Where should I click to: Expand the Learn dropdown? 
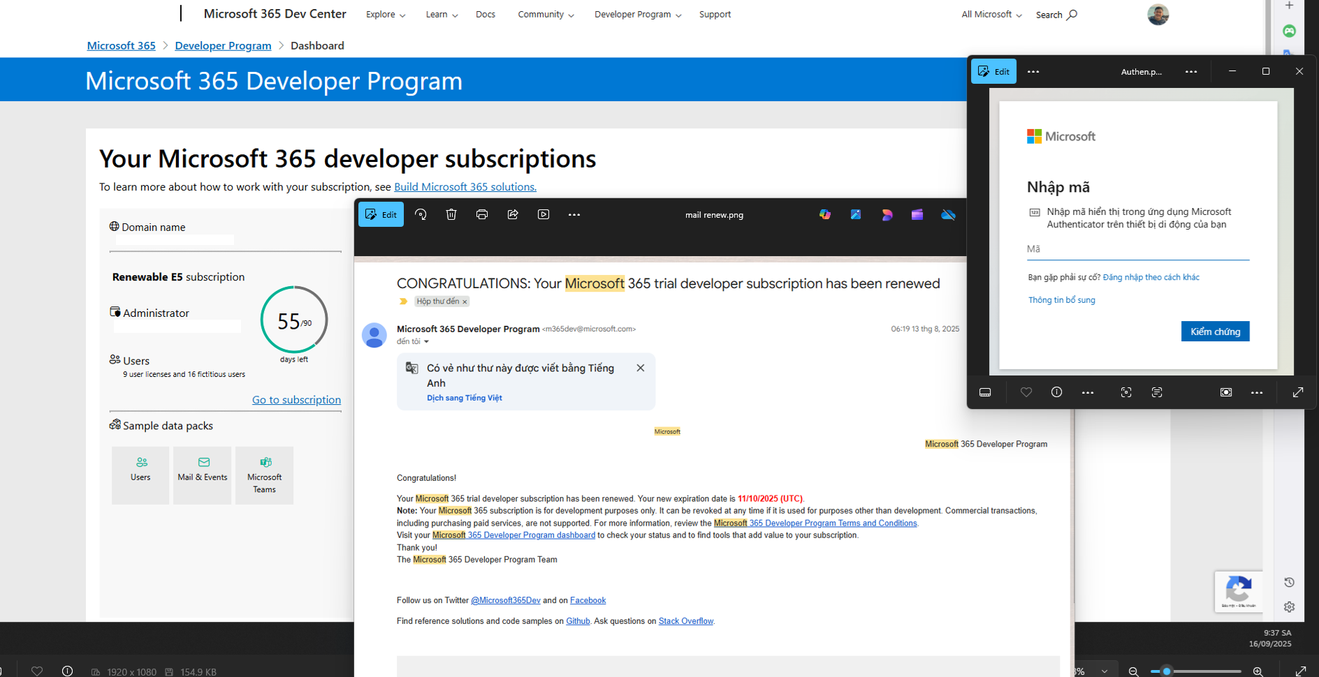[x=442, y=15]
